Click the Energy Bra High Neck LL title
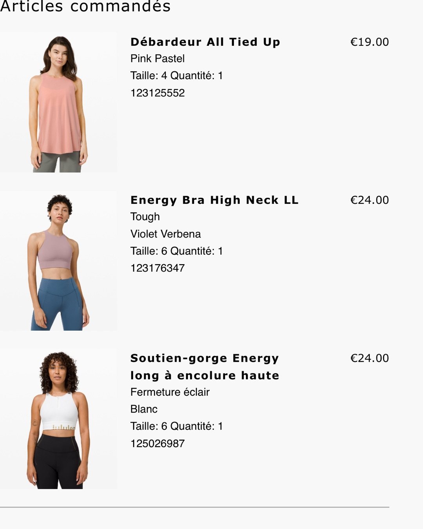Viewport: 423px width, 529px height. tap(214, 200)
